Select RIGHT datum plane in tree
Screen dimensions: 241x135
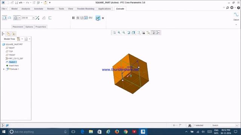pyautogui.click(x=12, y=48)
